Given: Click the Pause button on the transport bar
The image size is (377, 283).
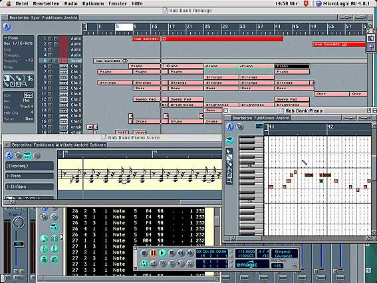Looking at the screenshot, I should [x=153, y=253].
